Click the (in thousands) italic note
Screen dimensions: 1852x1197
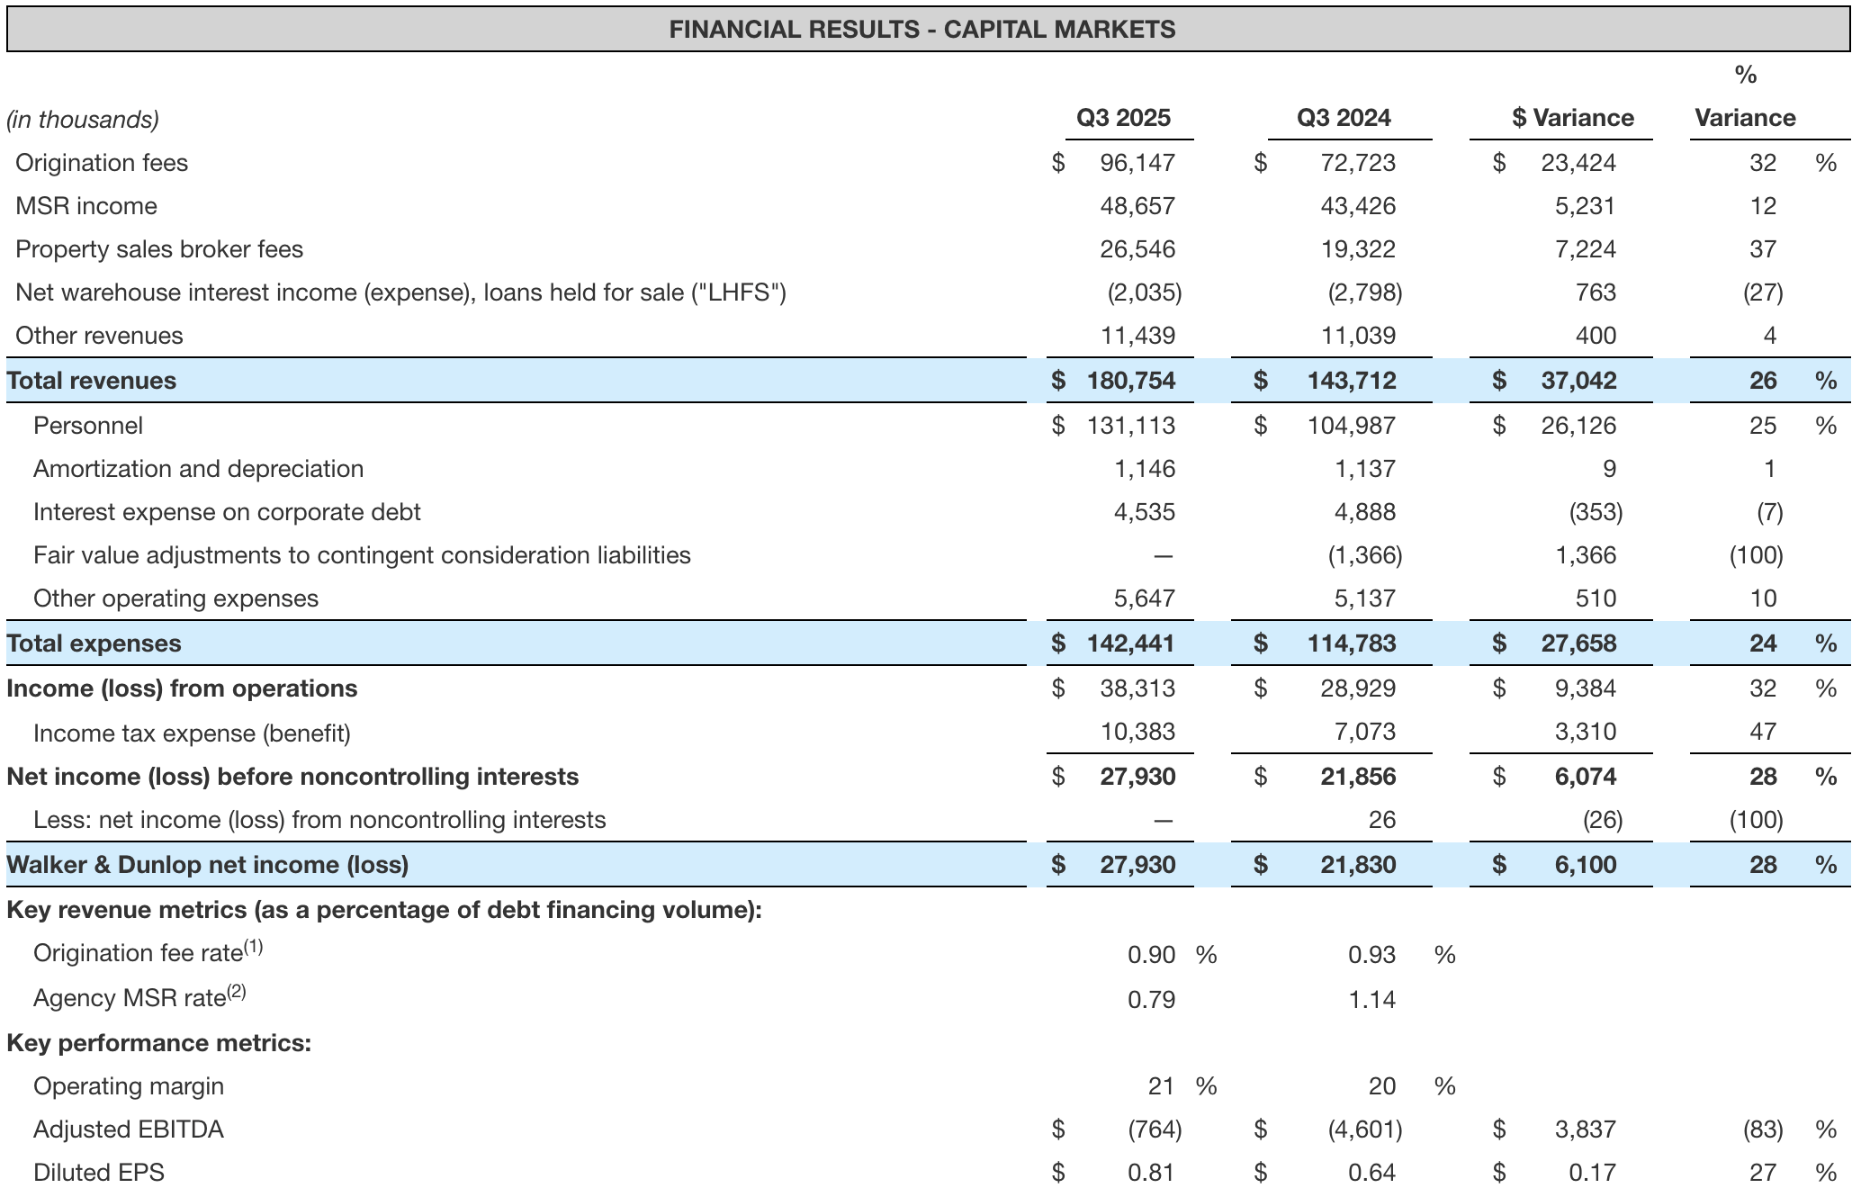click(83, 120)
